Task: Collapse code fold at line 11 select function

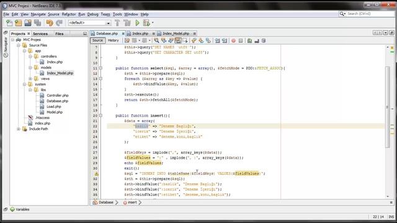Action: pos(100,68)
